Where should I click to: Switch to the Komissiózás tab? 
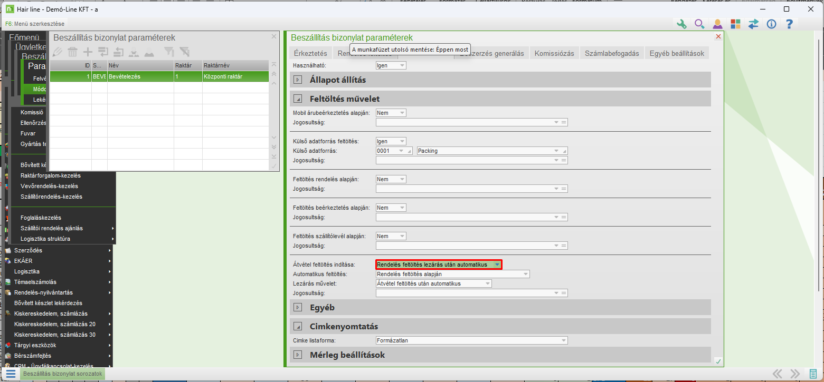[x=554, y=53]
